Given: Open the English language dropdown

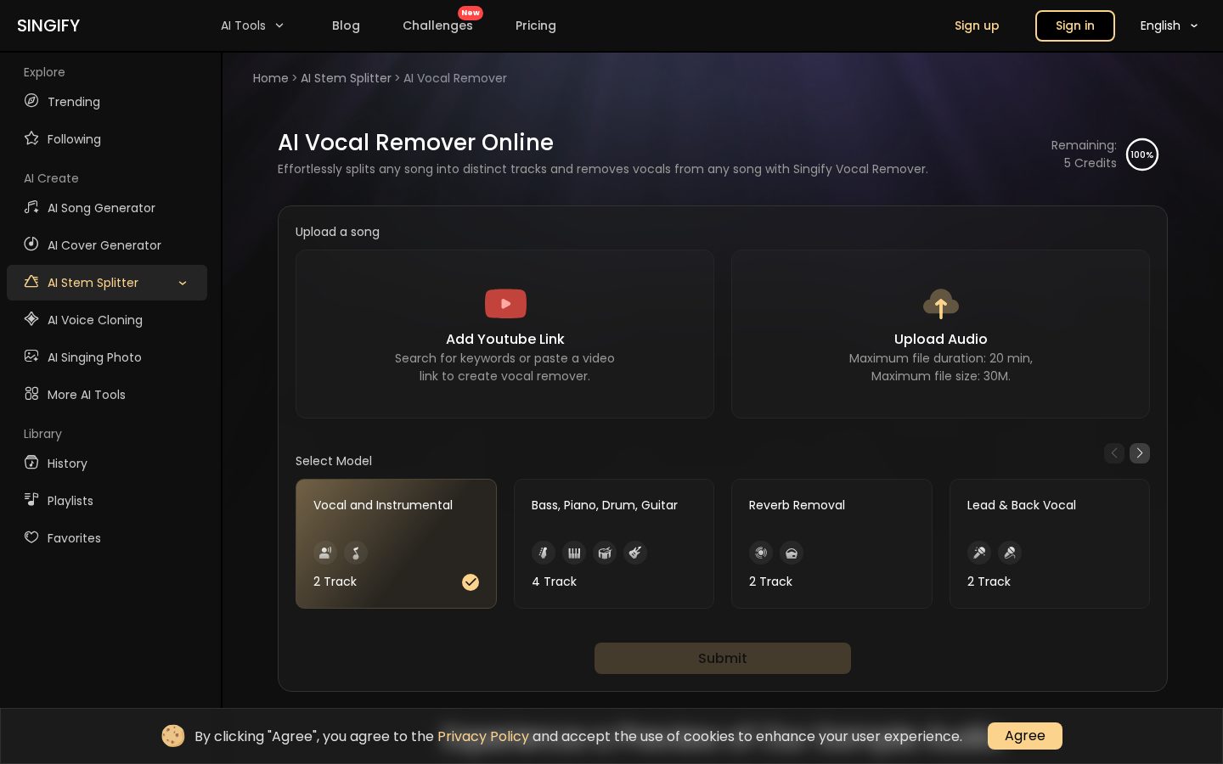Looking at the screenshot, I should pos(1169,25).
